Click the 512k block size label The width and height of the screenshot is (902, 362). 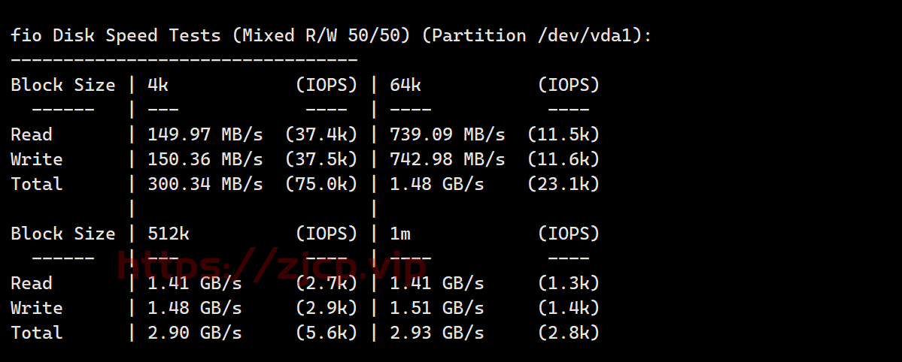click(169, 234)
